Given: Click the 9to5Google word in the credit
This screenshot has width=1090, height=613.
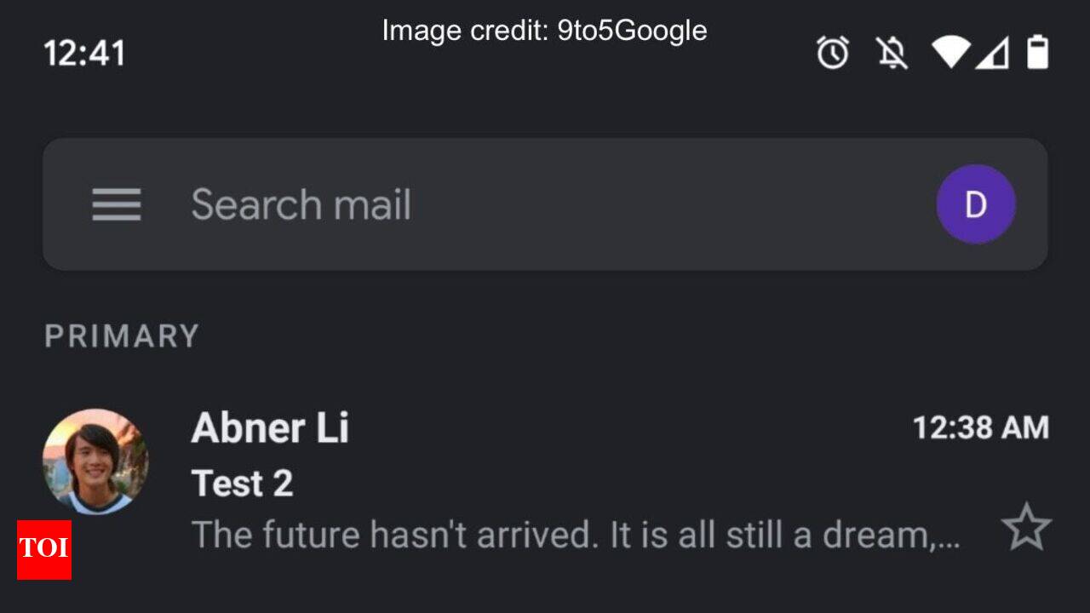Looking at the screenshot, I should tap(632, 31).
